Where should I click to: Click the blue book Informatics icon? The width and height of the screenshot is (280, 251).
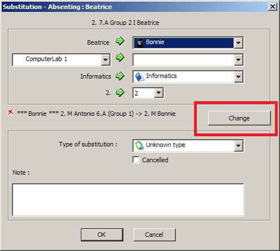pyautogui.click(x=140, y=77)
